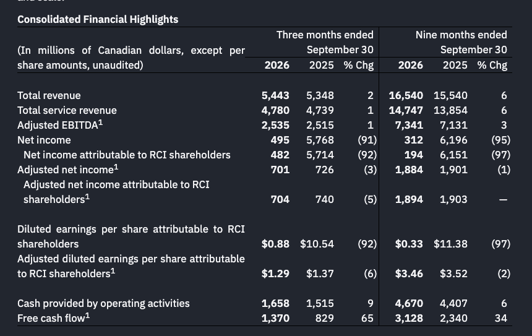Select diluted EPS value $0.88
This screenshot has width=532, height=336.
[x=275, y=244]
